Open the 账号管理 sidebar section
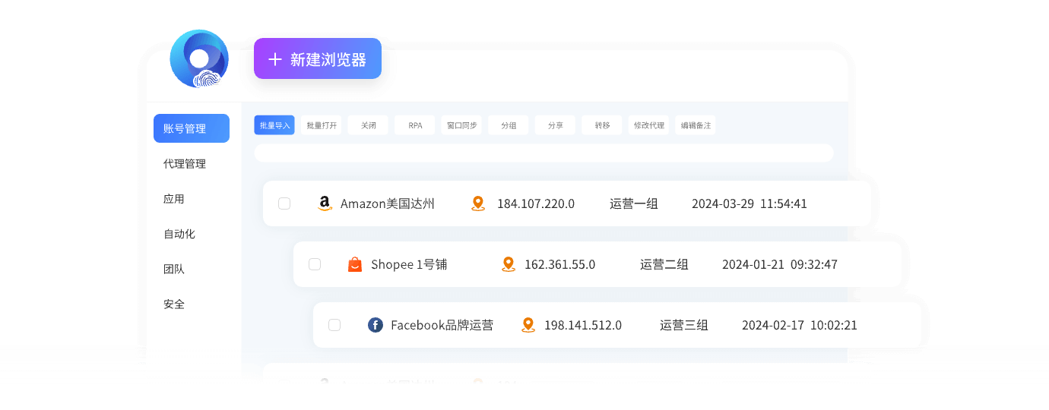1049x410 pixels. 191,128
